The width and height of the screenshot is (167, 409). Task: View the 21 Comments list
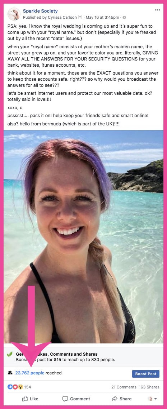pyautogui.click(x=124, y=387)
